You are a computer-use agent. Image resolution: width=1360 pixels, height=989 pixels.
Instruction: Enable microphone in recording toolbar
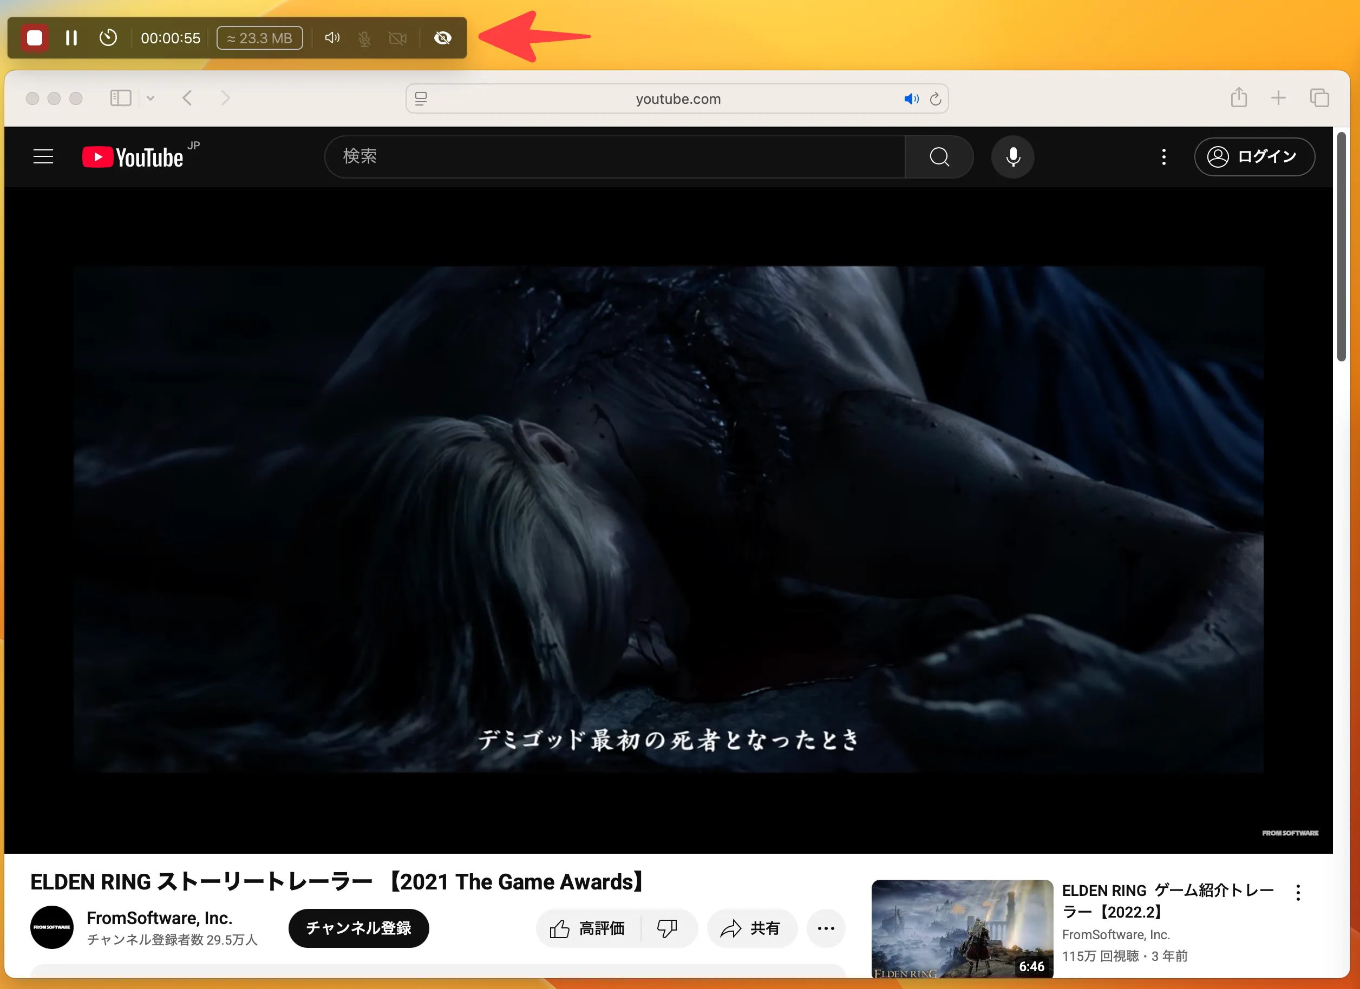[364, 38]
